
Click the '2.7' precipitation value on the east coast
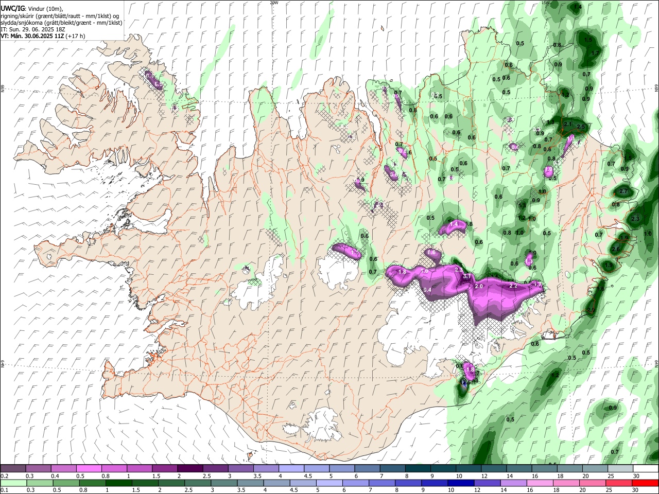point(623,191)
